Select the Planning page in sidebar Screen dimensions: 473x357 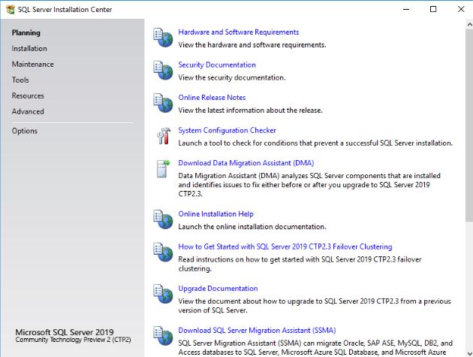coord(26,32)
